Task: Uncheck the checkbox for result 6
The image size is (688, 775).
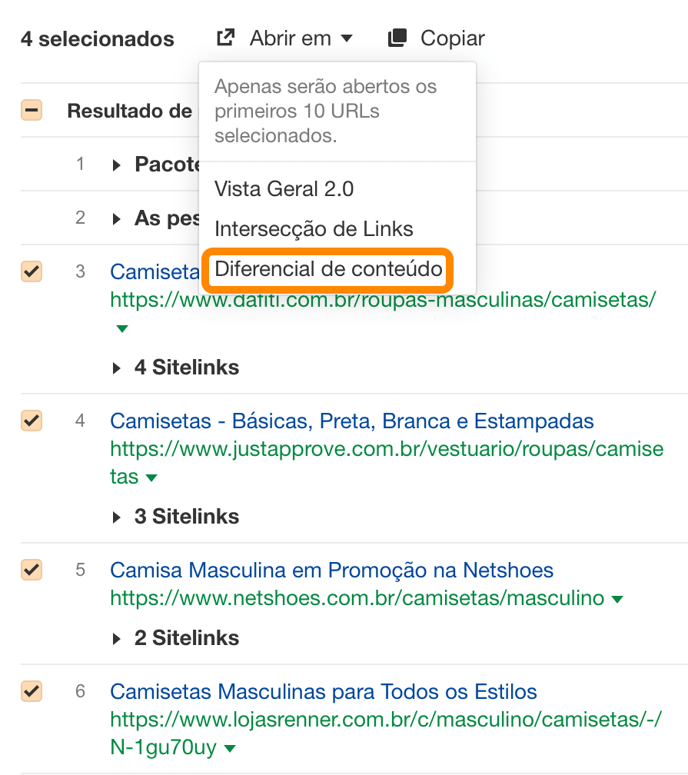Action: (32, 691)
